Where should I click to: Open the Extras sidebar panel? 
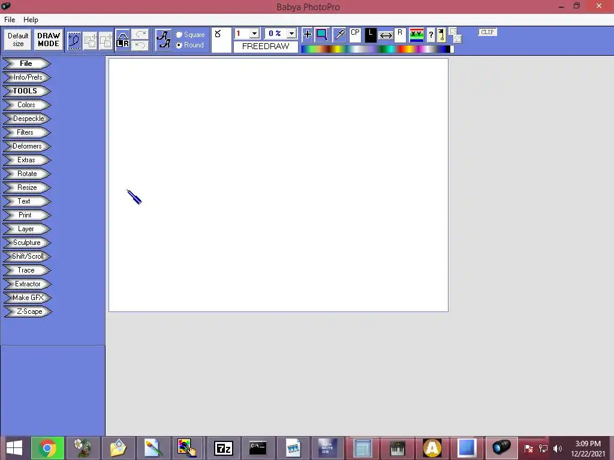click(x=27, y=159)
